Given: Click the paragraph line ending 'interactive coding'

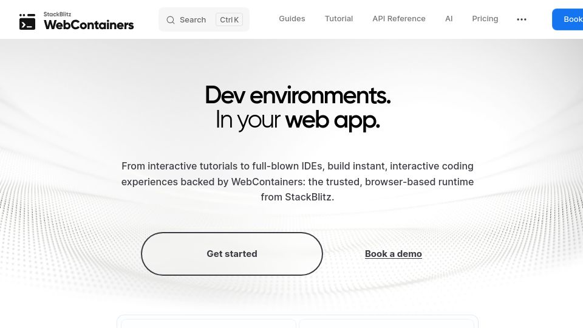Looking at the screenshot, I should point(298,166).
